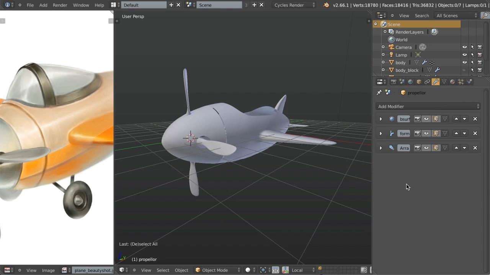The image size is (490, 275).
Task: Toggle the pin icon in properties context
Action: 379,93
